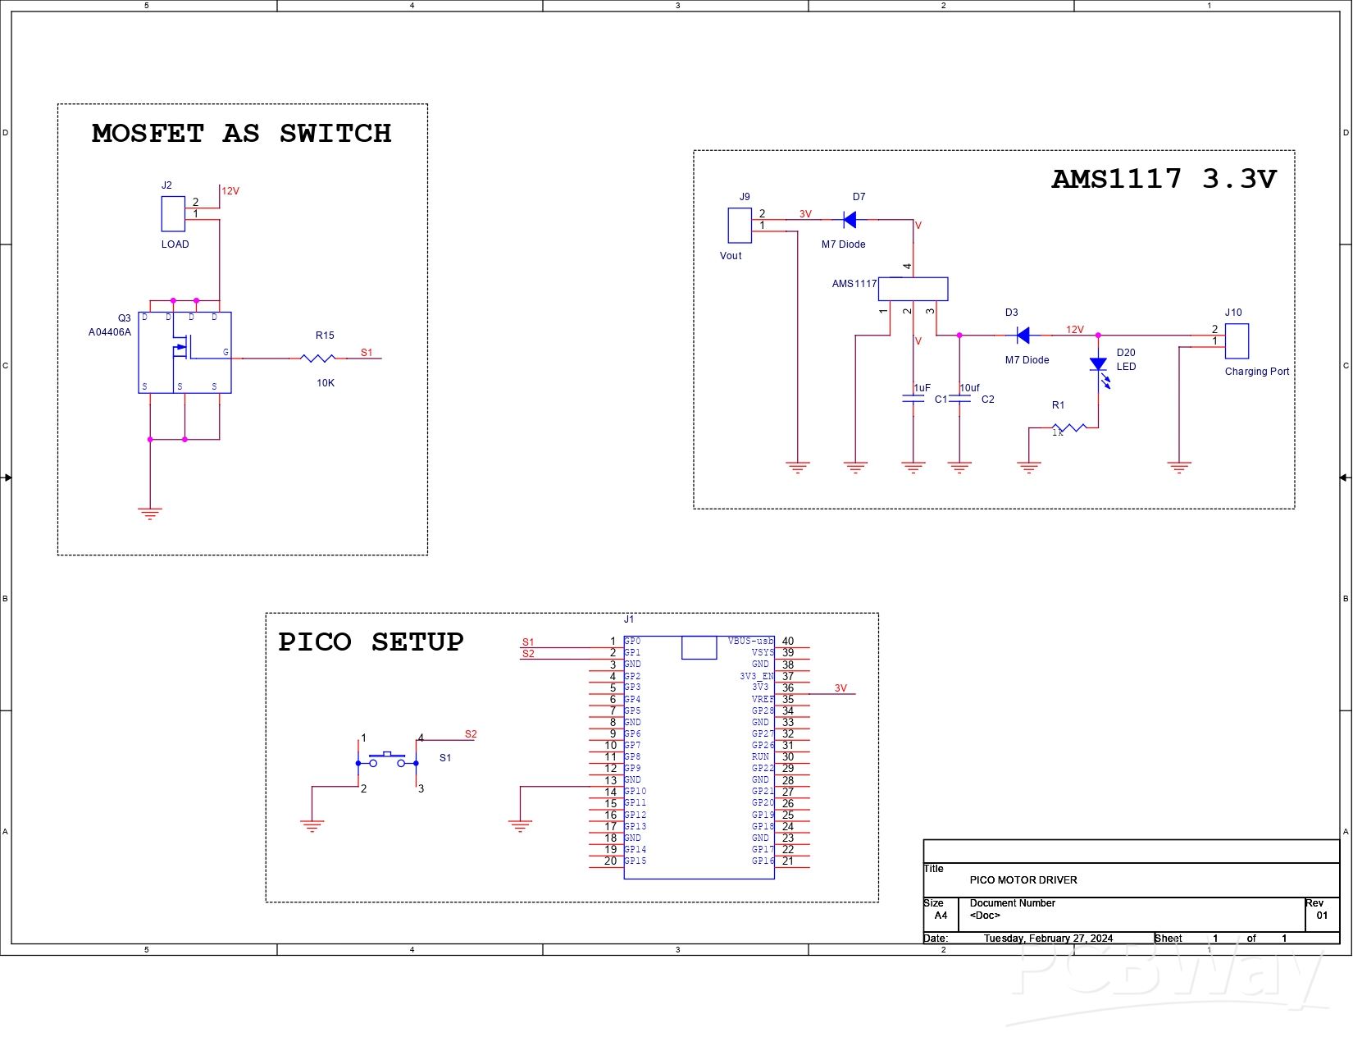Screen dimensions: 1353x1046
Task: Select the J9 Vout connector
Action: coord(740,225)
